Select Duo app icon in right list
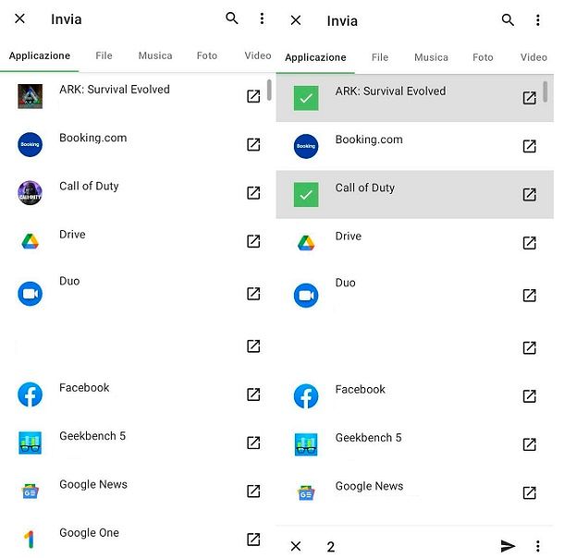The height and width of the screenshot is (558, 564). click(306, 296)
